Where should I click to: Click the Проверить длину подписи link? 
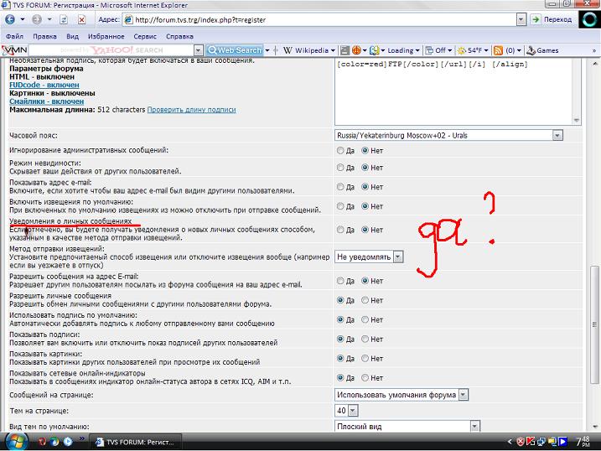coord(191,110)
